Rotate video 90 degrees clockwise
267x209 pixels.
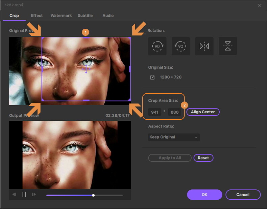coord(157,46)
